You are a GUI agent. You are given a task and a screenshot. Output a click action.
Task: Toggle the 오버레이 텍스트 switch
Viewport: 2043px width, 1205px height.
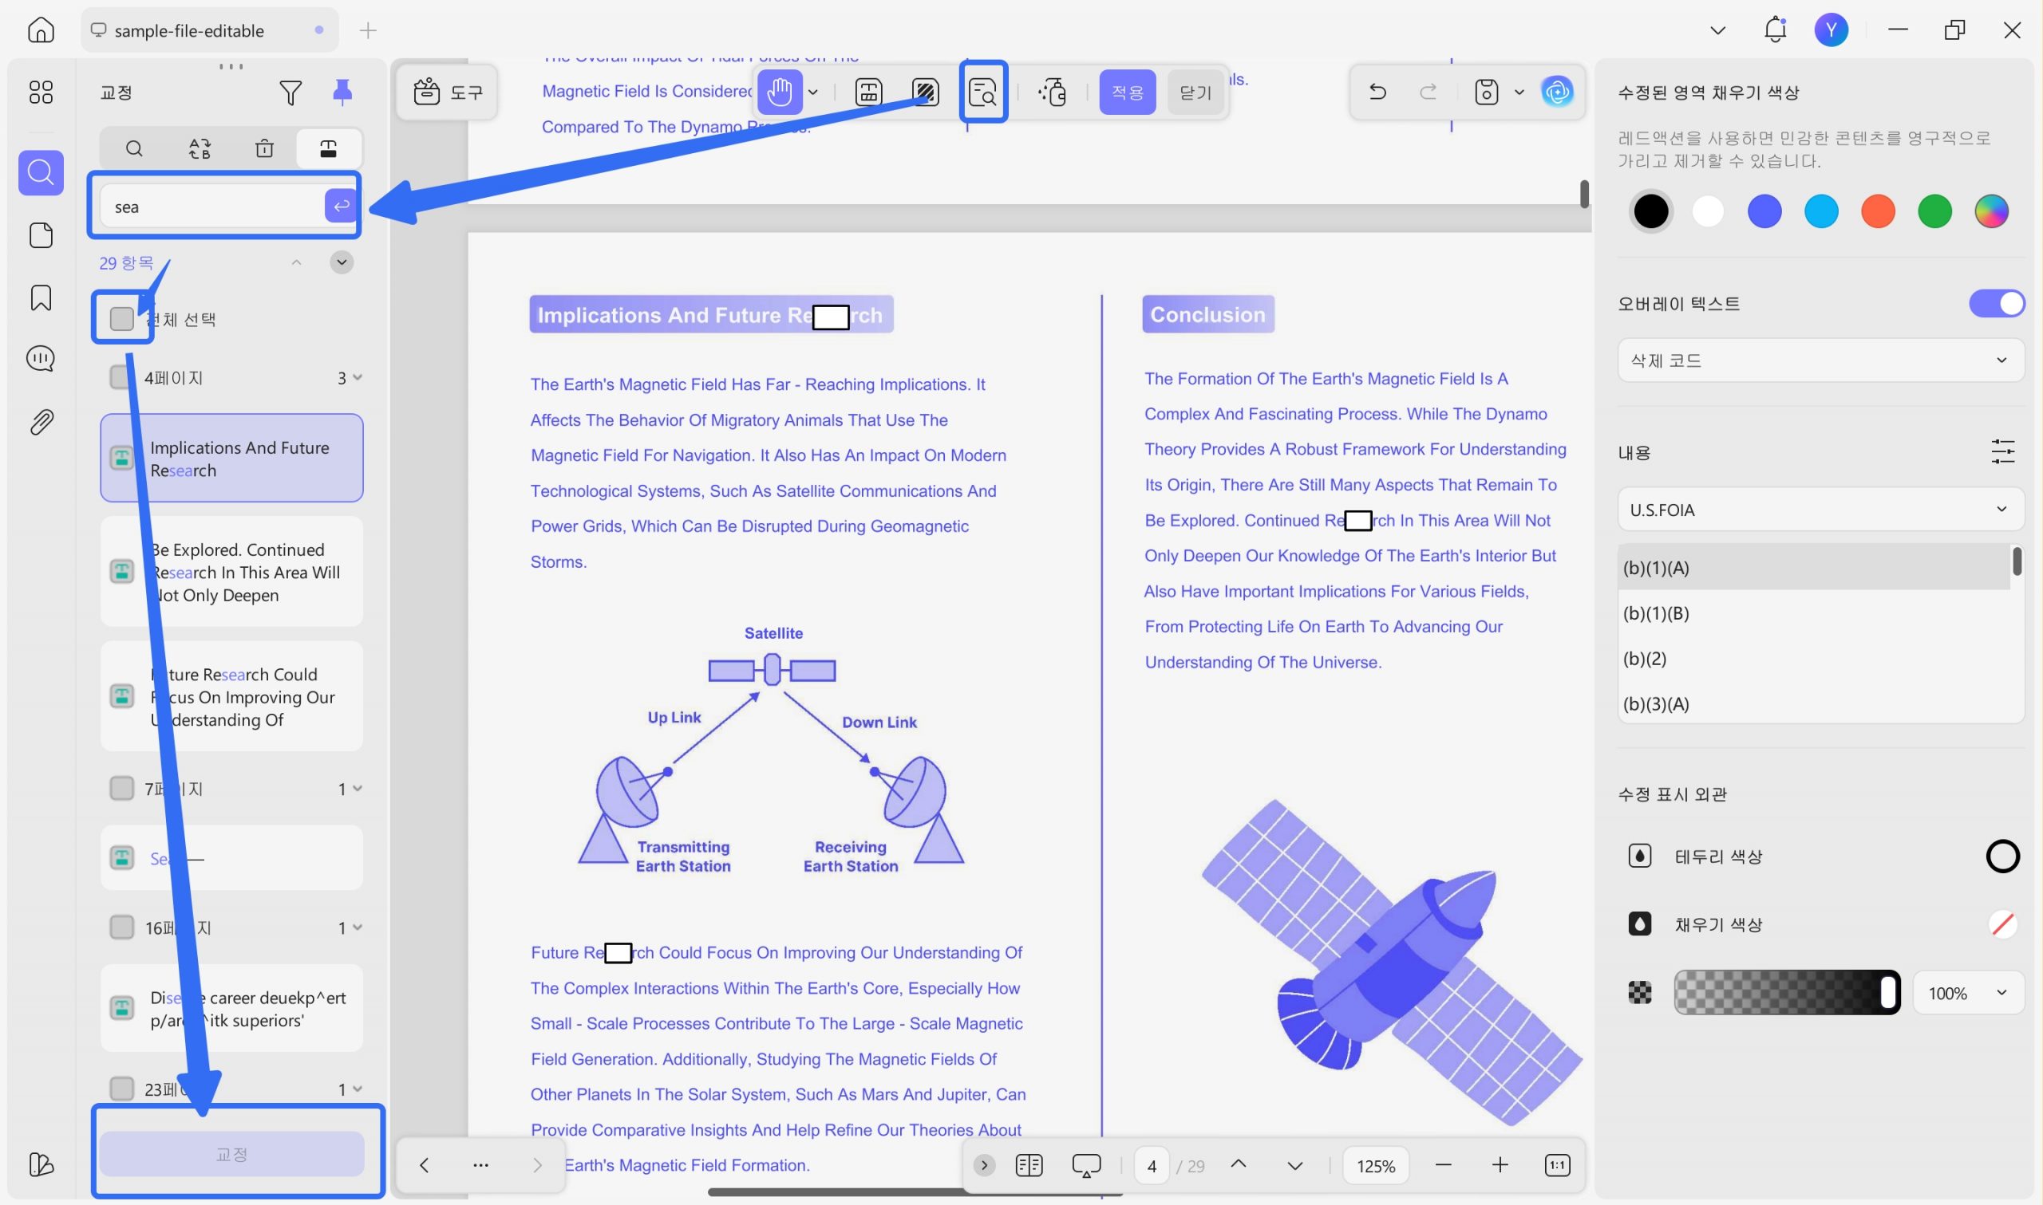(x=1996, y=303)
